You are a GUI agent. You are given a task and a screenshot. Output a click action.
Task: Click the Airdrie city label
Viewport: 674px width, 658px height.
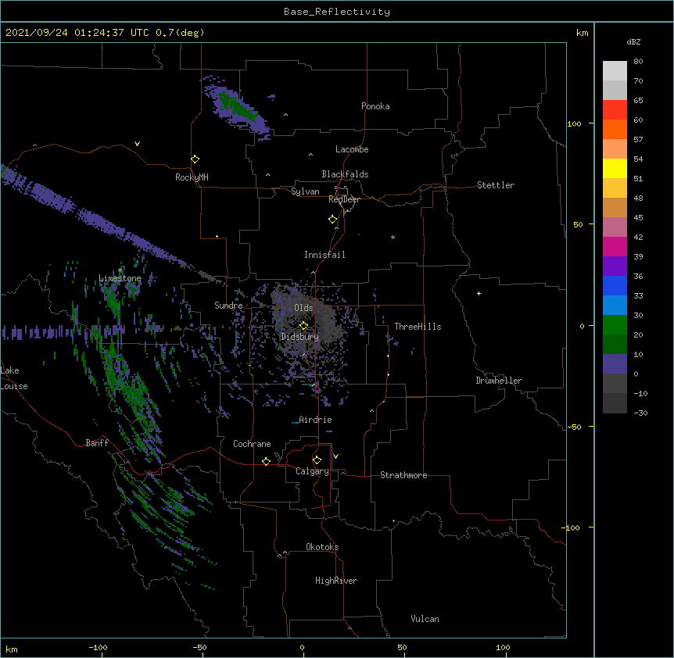tap(315, 420)
